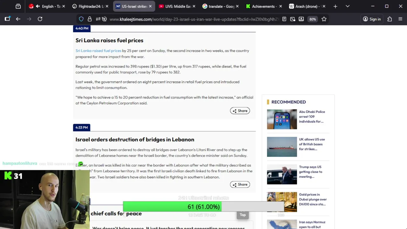View site security padlock info
Viewport: 407px width, 229px height.
point(90,19)
